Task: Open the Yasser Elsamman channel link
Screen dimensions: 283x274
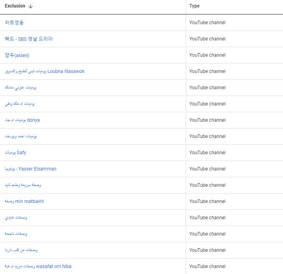Action: point(31,169)
